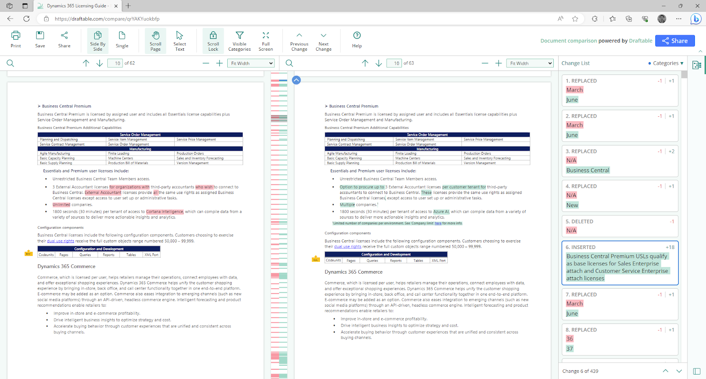Switch to Side By Side view
706x379 pixels.
[x=98, y=41]
